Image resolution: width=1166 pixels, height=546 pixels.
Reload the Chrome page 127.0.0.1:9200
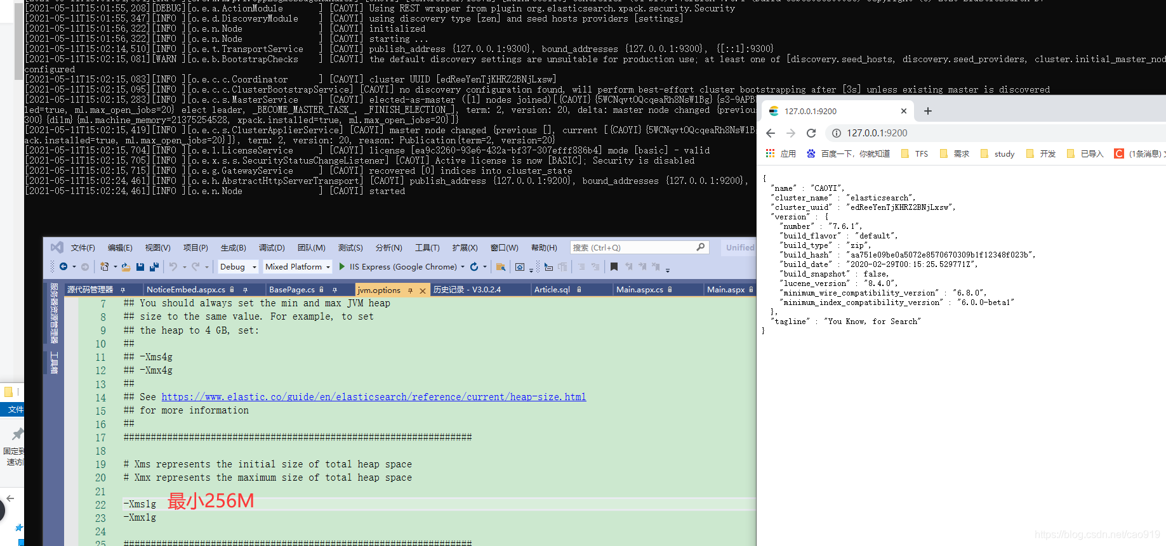811,133
